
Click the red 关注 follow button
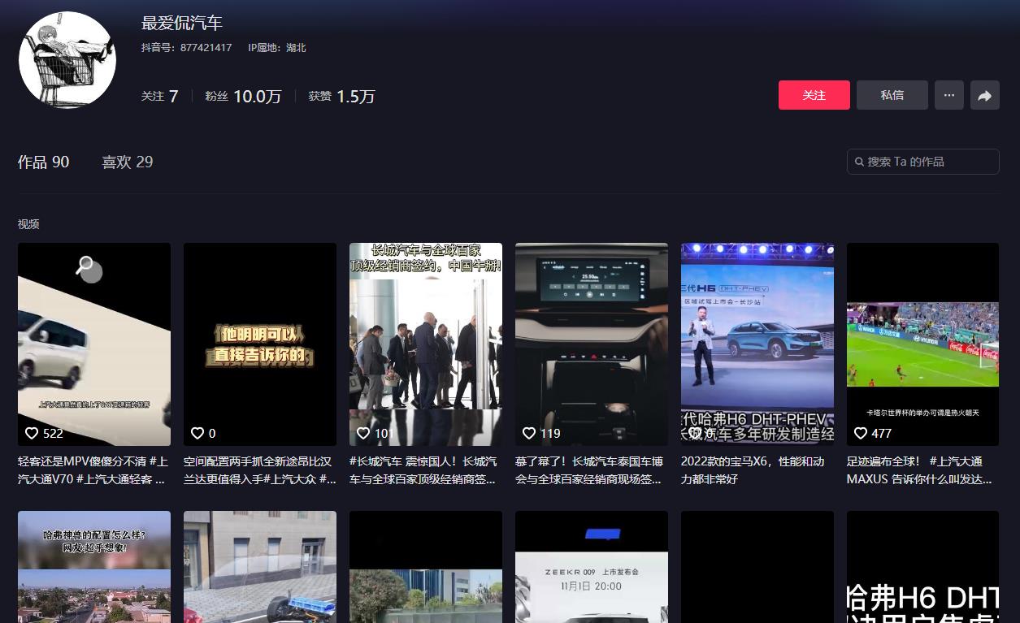point(814,95)
